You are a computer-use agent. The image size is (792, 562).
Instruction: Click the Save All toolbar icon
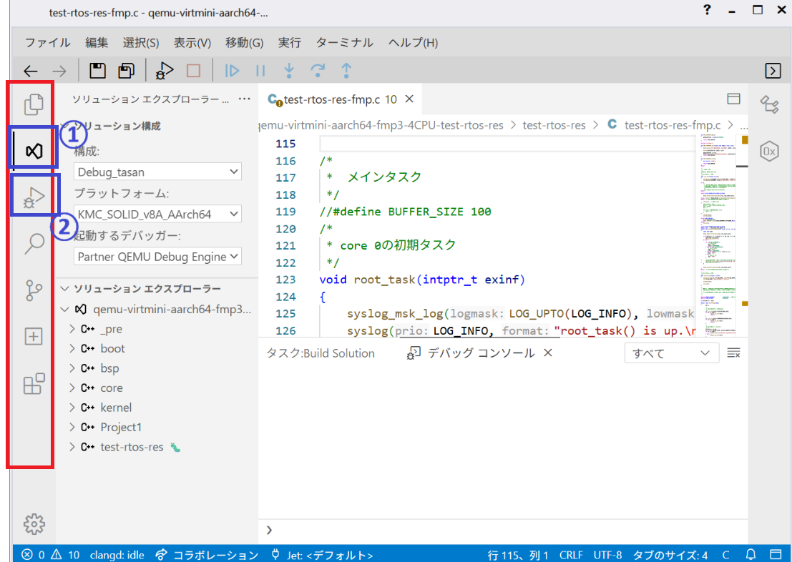click(127, 71)
